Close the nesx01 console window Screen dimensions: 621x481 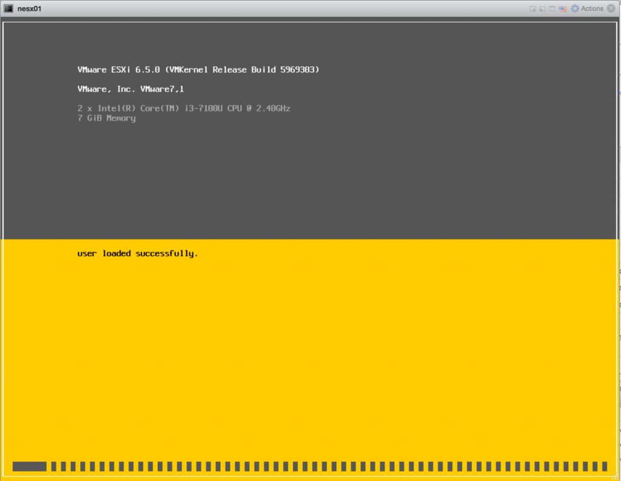click(611, 8)
